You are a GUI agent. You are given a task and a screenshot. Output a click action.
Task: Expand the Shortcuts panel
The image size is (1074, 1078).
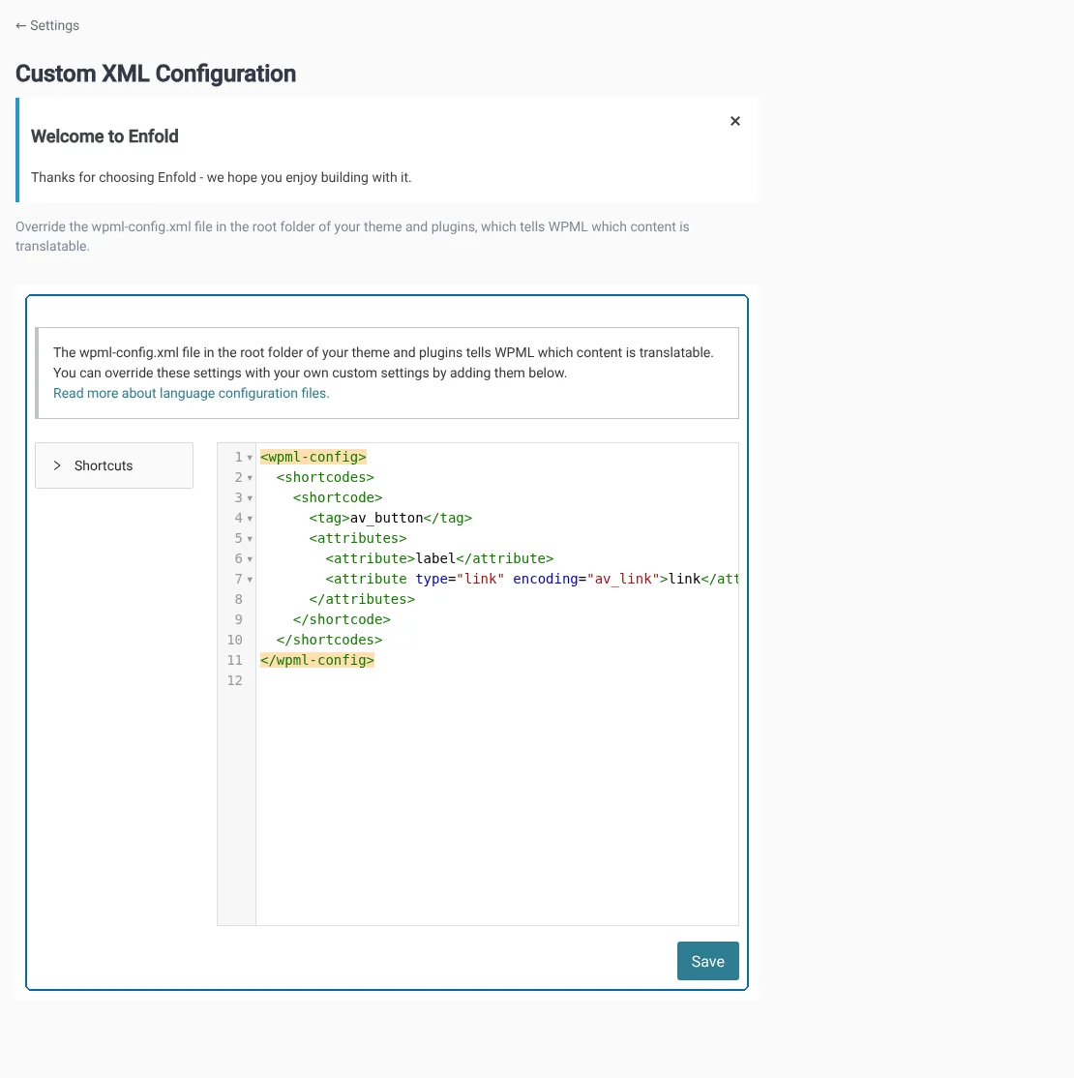[114, 465]
